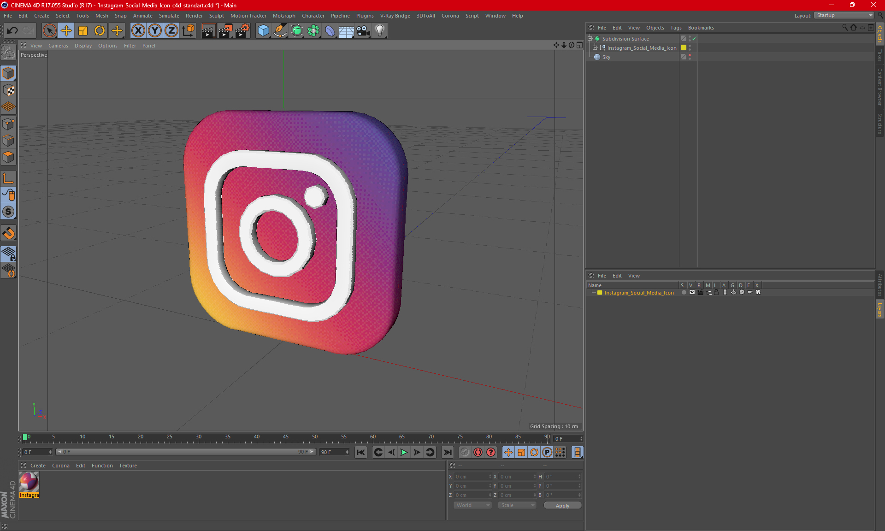Toggle Snap enable icon
This screenshot has height=531, width=885.
[x=8, y=212]
